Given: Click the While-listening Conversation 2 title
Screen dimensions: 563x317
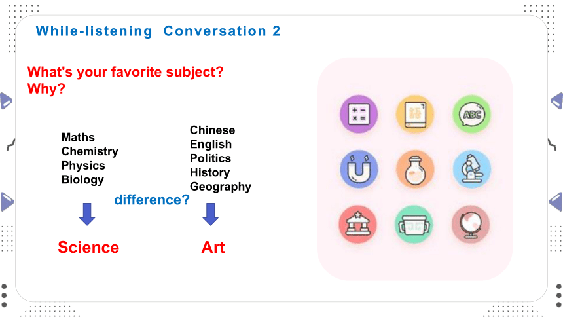Looking at the screenshot, I should click(158, 31).
